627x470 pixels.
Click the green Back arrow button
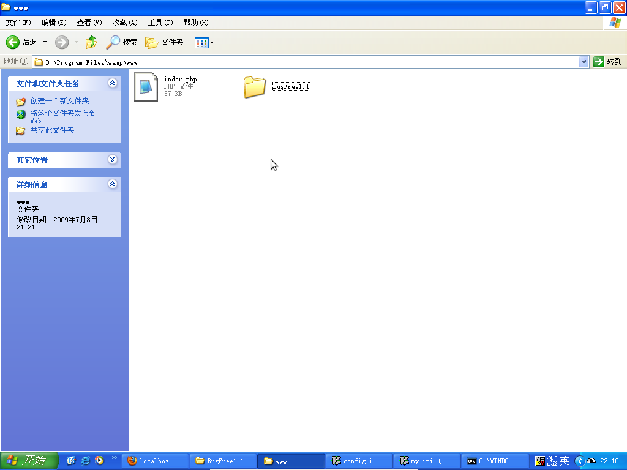(12, 42)
